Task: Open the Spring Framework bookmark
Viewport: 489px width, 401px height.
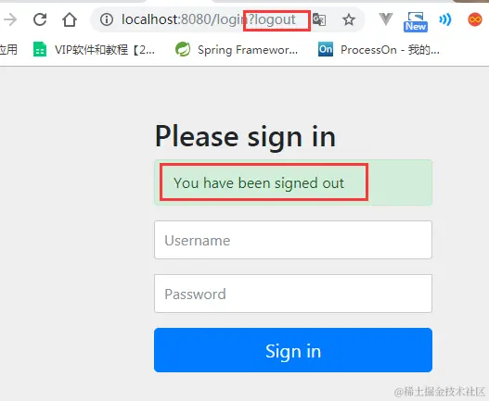Action: [x=237, y=49]
